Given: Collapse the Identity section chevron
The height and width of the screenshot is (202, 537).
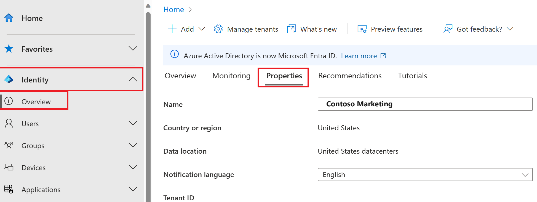Looking at the screenshot, I should (x=133, y=79).
